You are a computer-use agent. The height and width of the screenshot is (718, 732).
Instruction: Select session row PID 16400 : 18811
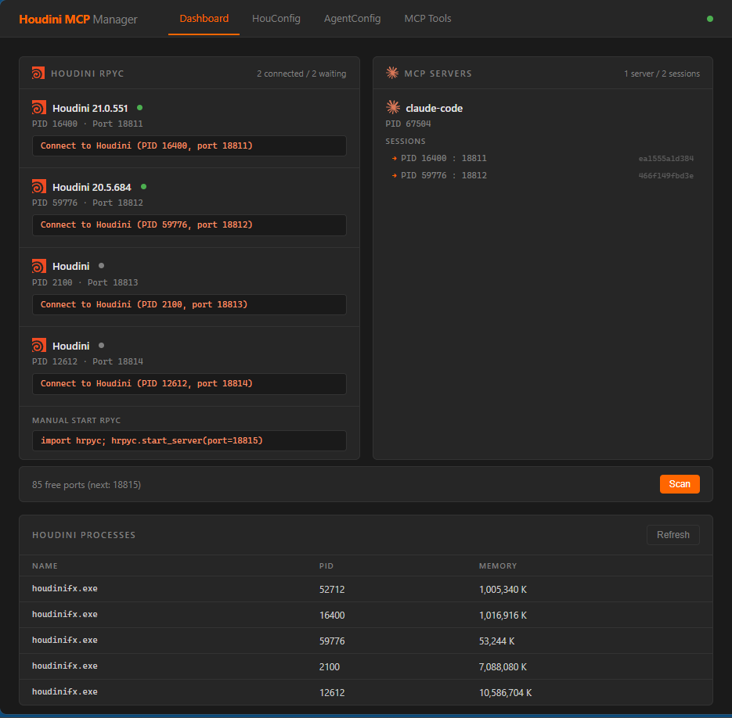543,158
